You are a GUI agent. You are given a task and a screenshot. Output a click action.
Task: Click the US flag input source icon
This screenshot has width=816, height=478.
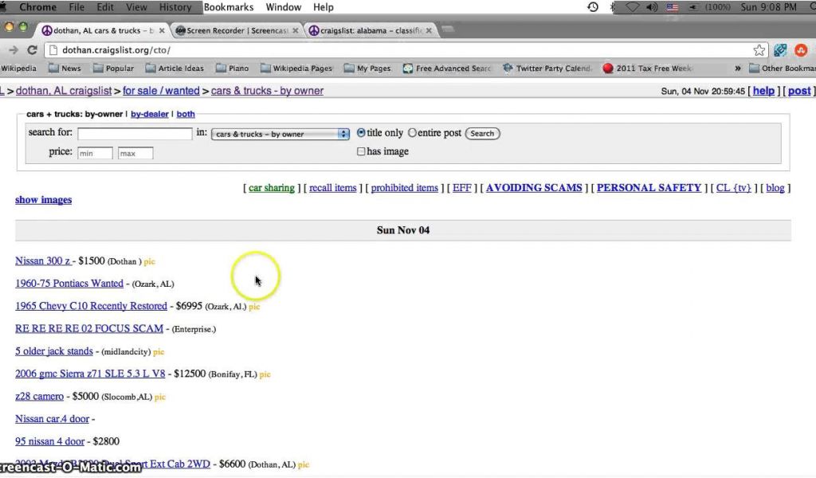click(x=673, y=7)
